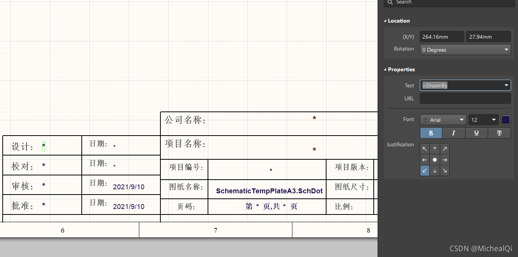Open the font size 12 dropdown
518x257 pixels.
coord(483,120)
